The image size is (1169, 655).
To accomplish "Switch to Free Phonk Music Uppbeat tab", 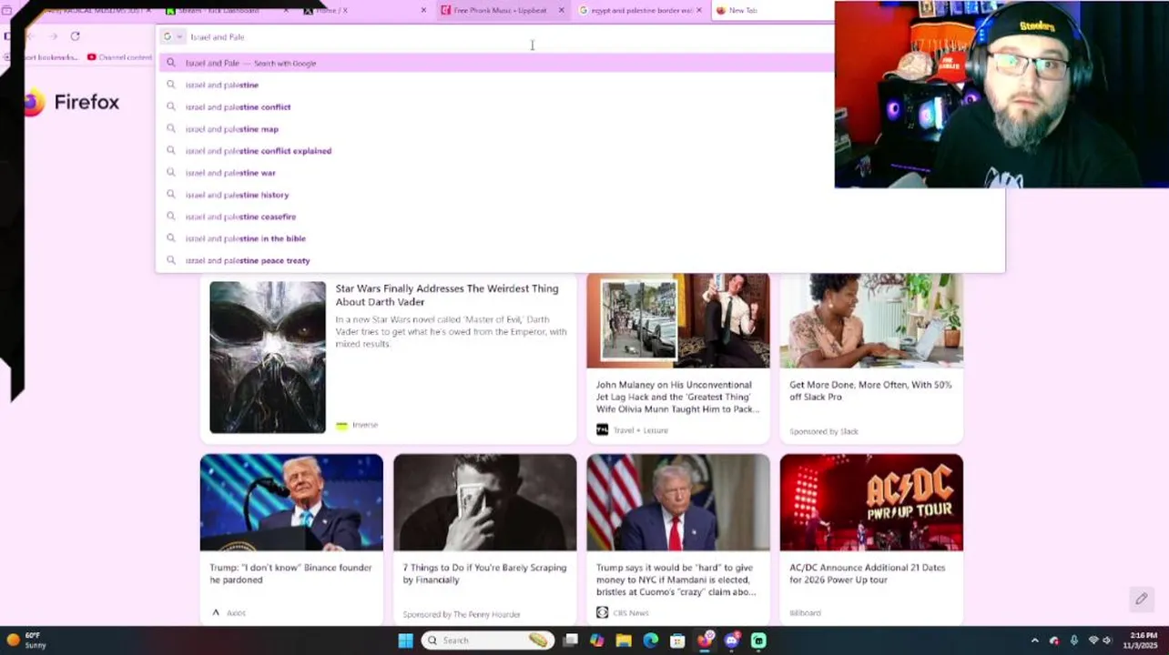I will click(500, 10).
